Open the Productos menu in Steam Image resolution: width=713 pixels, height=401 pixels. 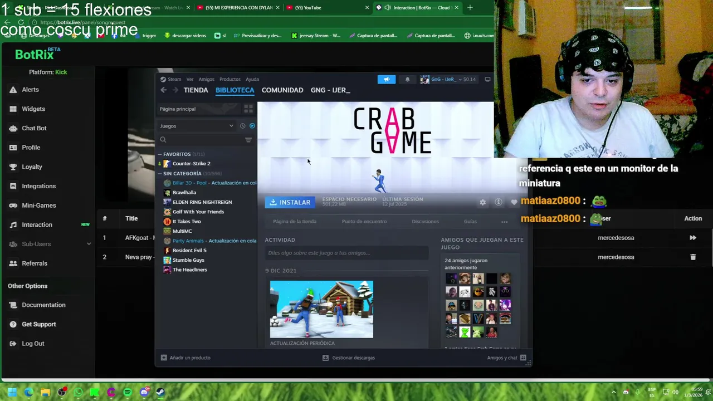coord(230,79)
